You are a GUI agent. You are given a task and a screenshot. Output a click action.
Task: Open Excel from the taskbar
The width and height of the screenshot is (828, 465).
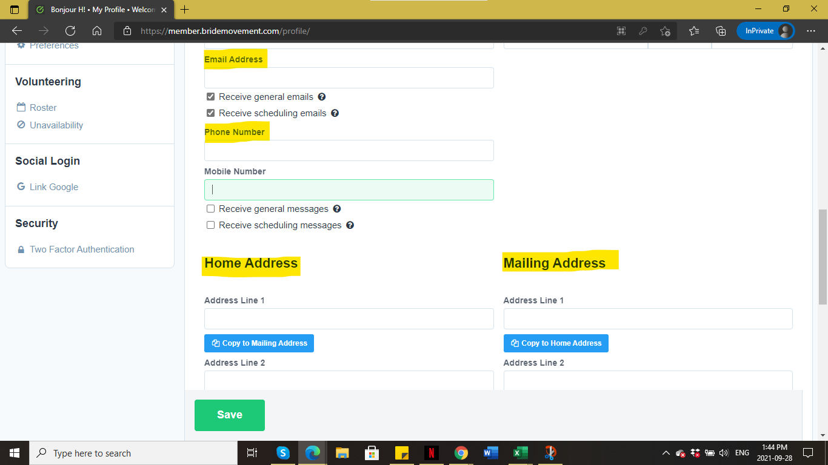coord(521,453)
